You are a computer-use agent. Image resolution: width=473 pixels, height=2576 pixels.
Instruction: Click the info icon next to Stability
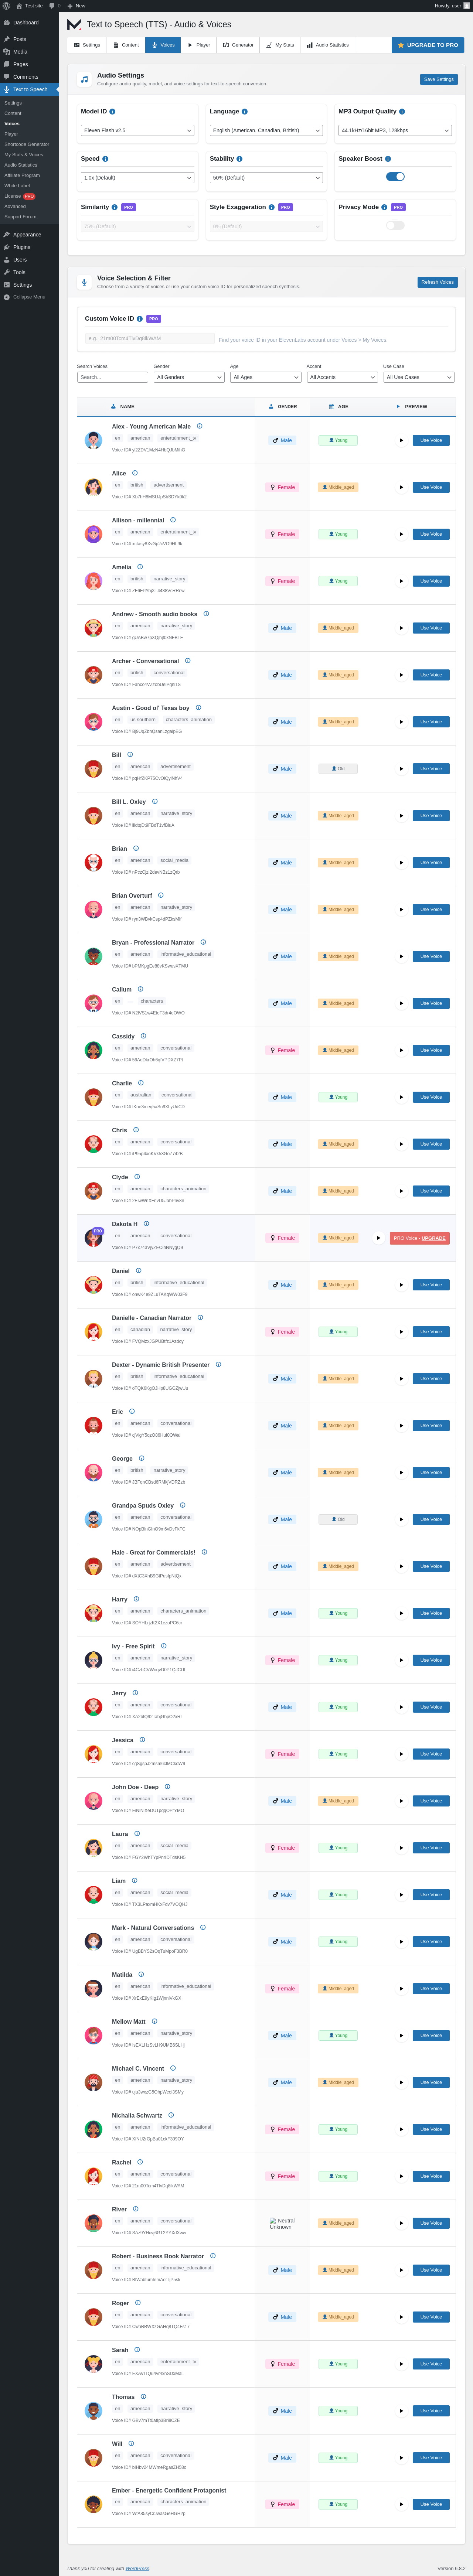pos(239,159)
